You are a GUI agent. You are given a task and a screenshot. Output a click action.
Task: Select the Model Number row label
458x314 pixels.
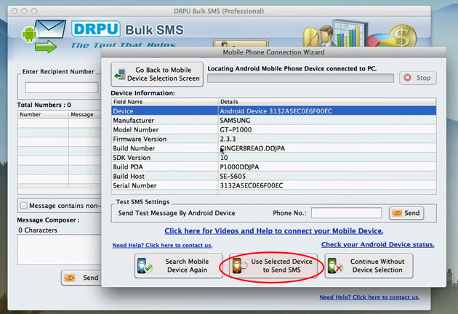(x=136, y=129)
